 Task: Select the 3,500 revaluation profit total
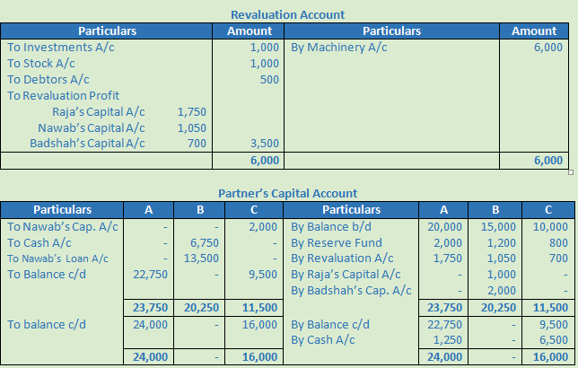pos(265,143)
